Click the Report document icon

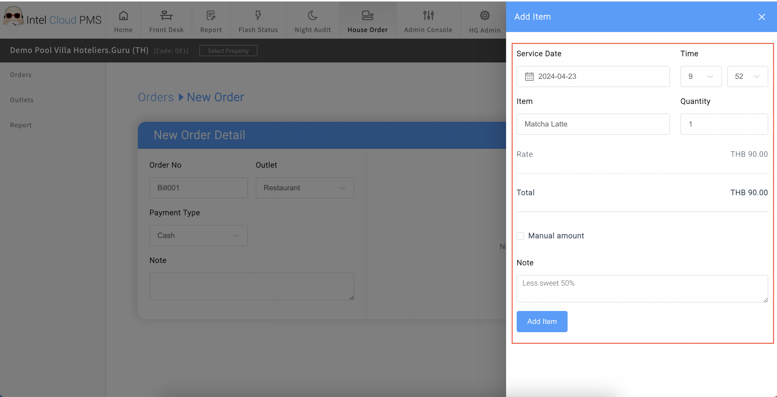coord(211,15)
